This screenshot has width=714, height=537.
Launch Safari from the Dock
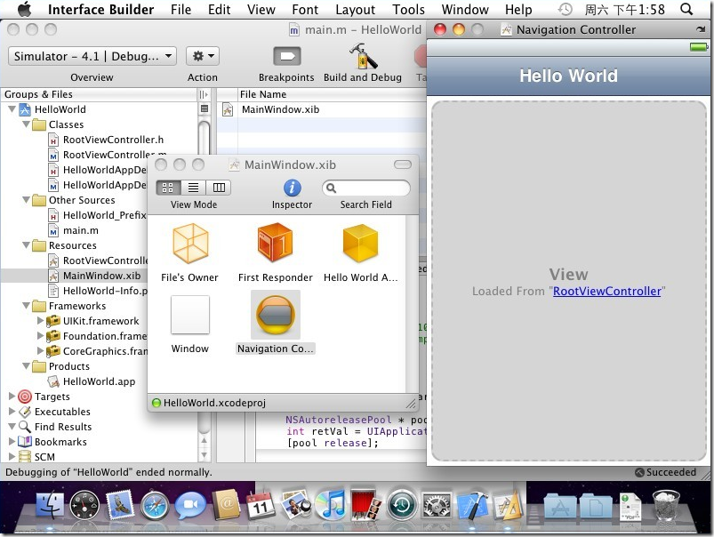point(155,506)
